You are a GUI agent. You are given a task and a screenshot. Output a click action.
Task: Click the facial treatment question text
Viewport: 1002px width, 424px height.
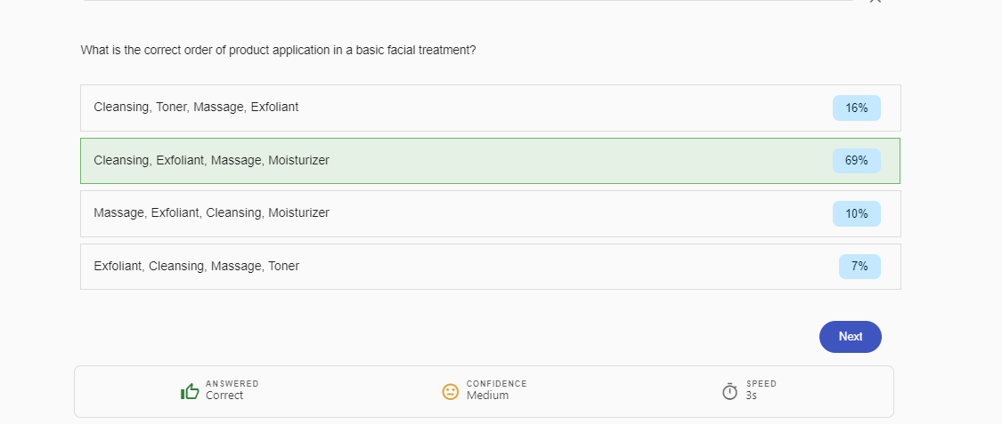click(x=278, y=51)
